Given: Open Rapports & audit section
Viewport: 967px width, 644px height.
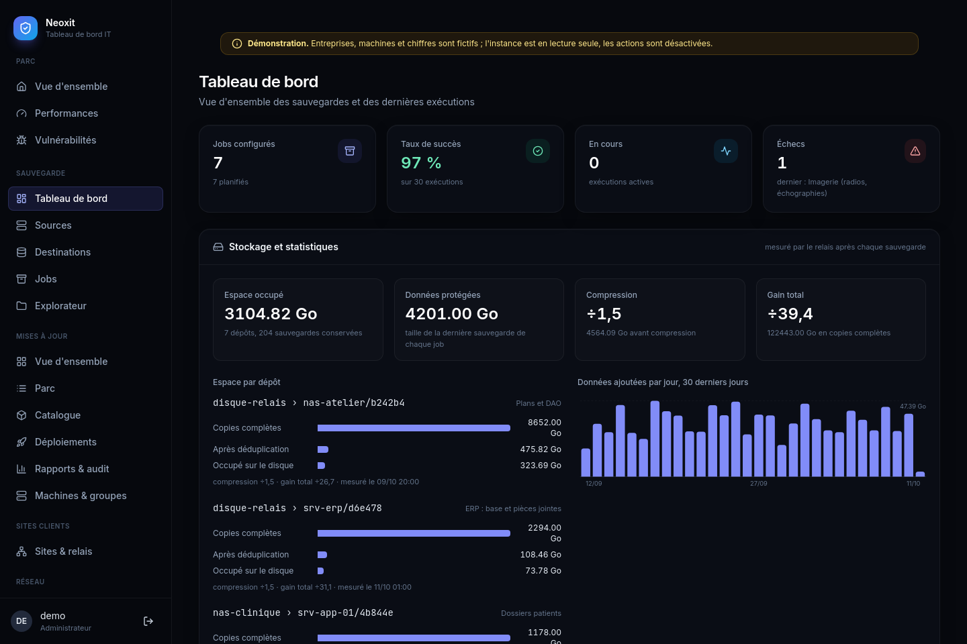Looking at the screenshot, I should point(85,469).
